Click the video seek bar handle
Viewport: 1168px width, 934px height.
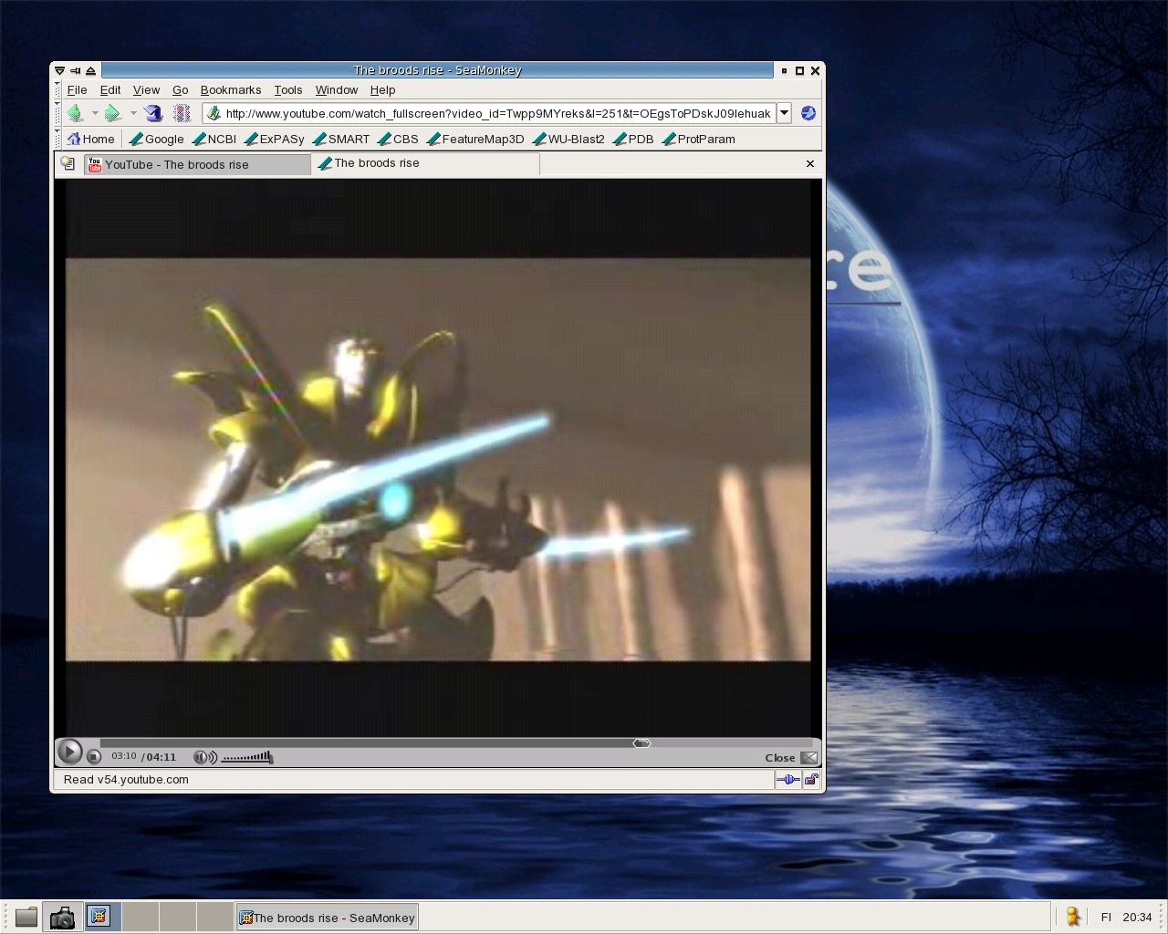click(641, 743)
